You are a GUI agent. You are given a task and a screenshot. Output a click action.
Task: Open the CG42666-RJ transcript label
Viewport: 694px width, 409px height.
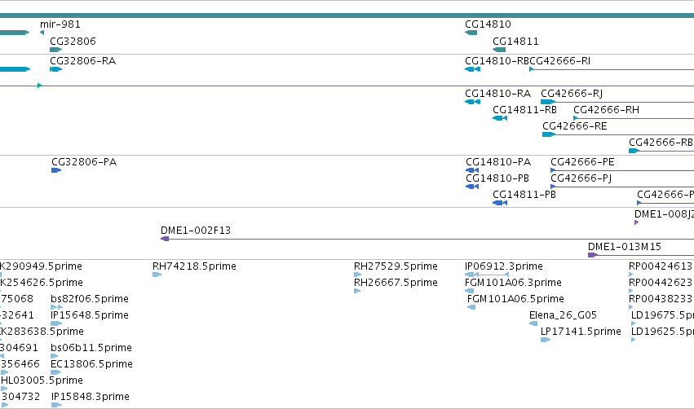tap(572, 94)
